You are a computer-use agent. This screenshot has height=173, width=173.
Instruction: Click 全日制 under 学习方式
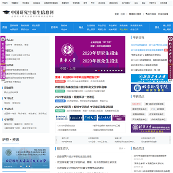[7, 103]
